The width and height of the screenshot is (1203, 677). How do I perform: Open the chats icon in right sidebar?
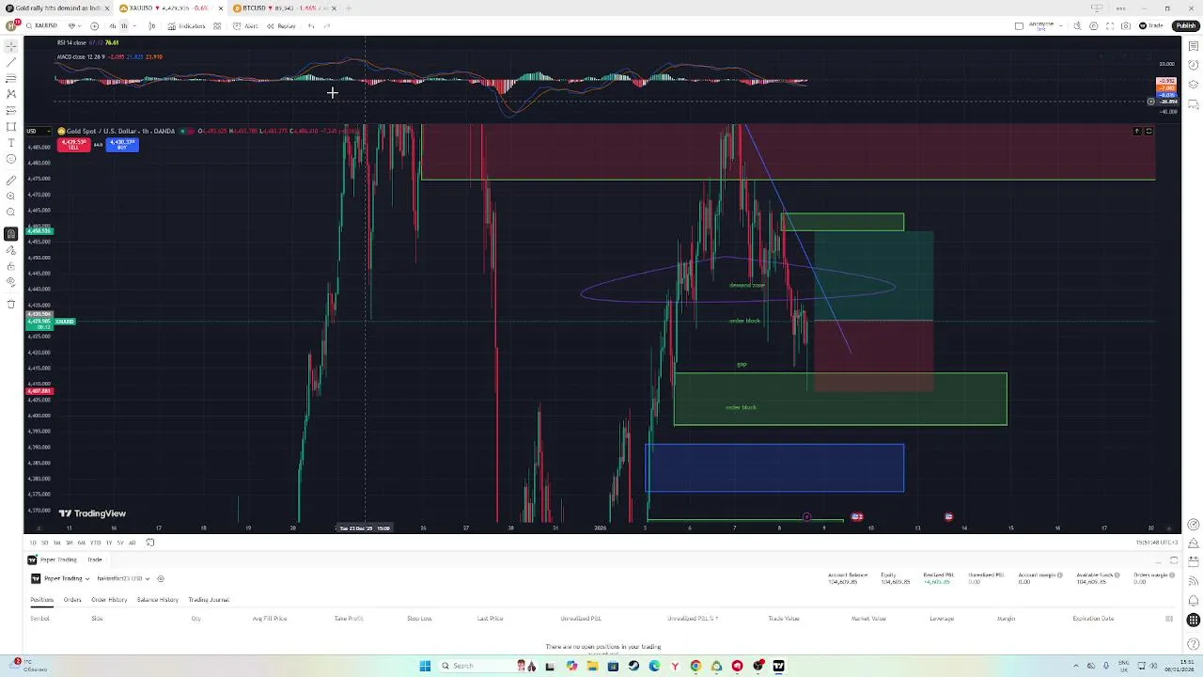[x=1194, y=104]
